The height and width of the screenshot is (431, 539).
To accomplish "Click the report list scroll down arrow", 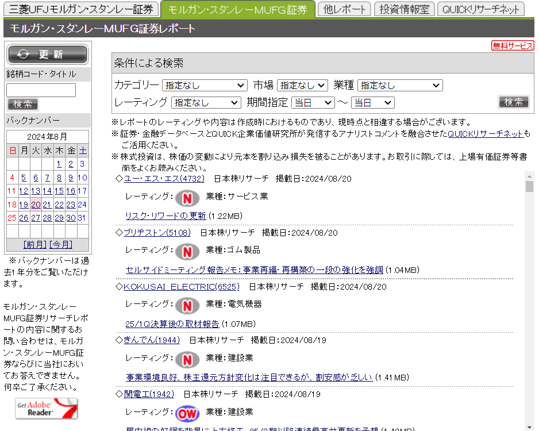I will (x=529, y=427).
